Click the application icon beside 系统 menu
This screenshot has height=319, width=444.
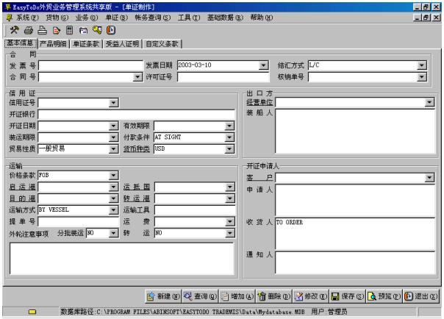click(x=9, y=18)
